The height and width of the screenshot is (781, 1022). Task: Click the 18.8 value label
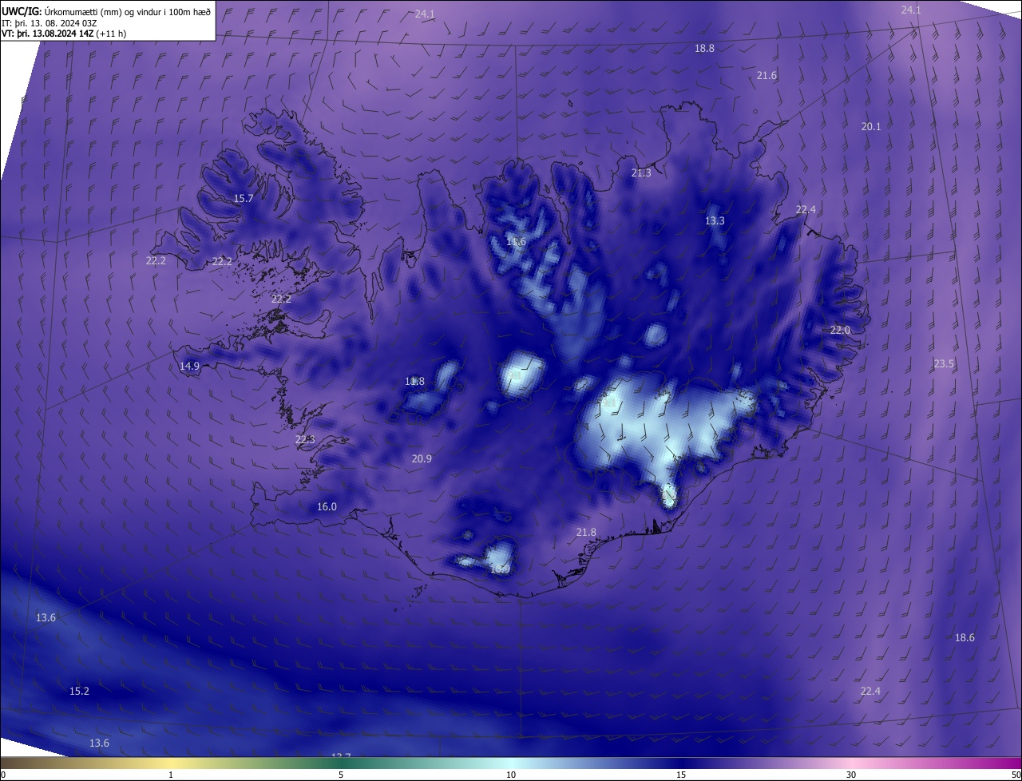(704, 48)
